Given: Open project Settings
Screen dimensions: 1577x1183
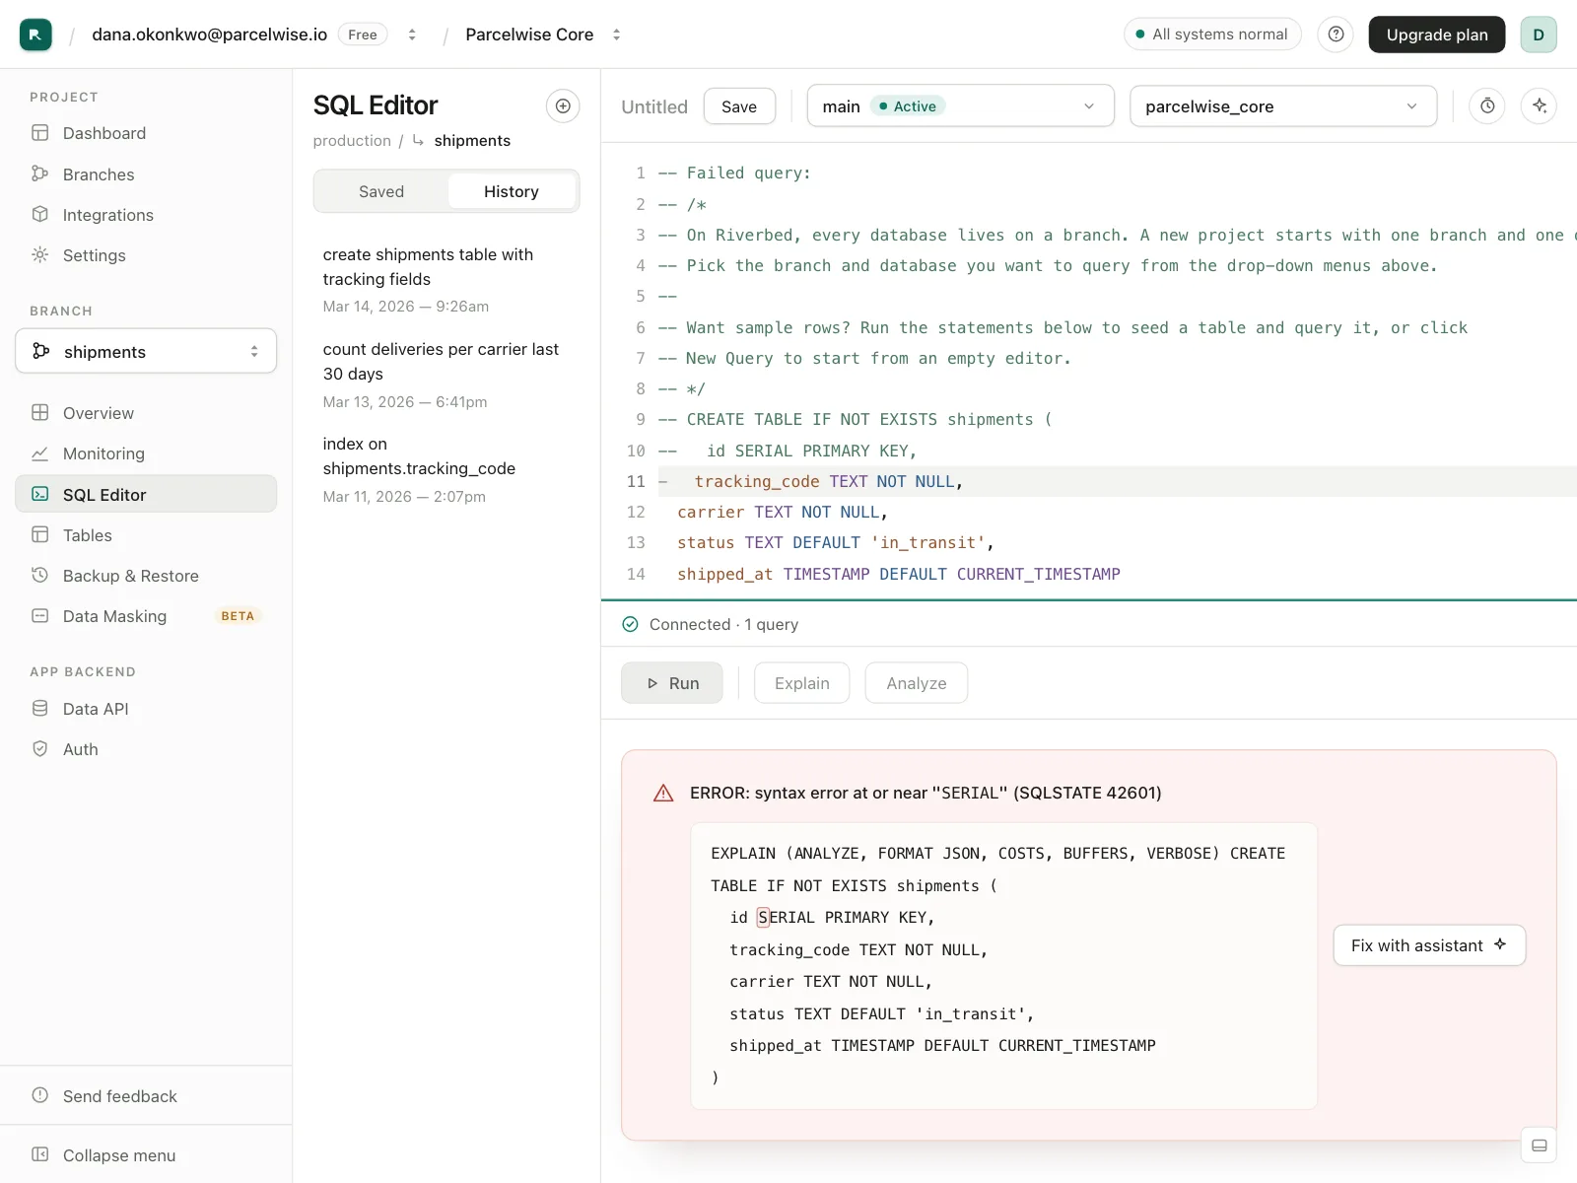Looking at the screenshot, I should pos(146,255).
